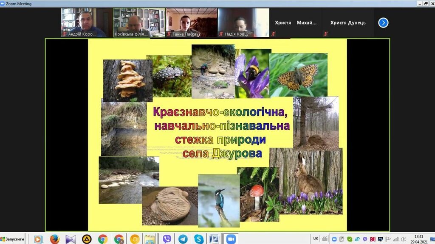The image size is (435, 244).
Task: Click Ганна Паска's video tile
Action: point(191,22)
